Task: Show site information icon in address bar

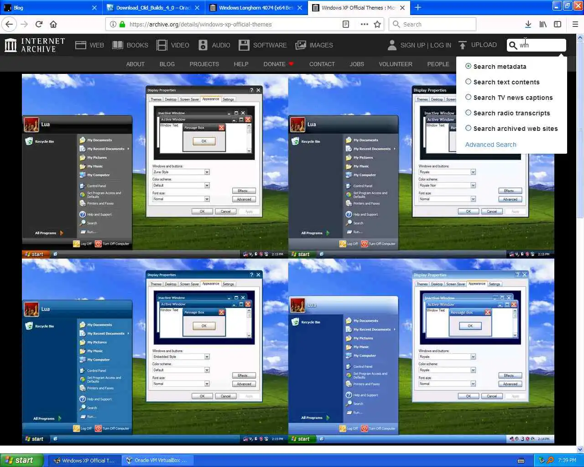Action: coord(113,24)
